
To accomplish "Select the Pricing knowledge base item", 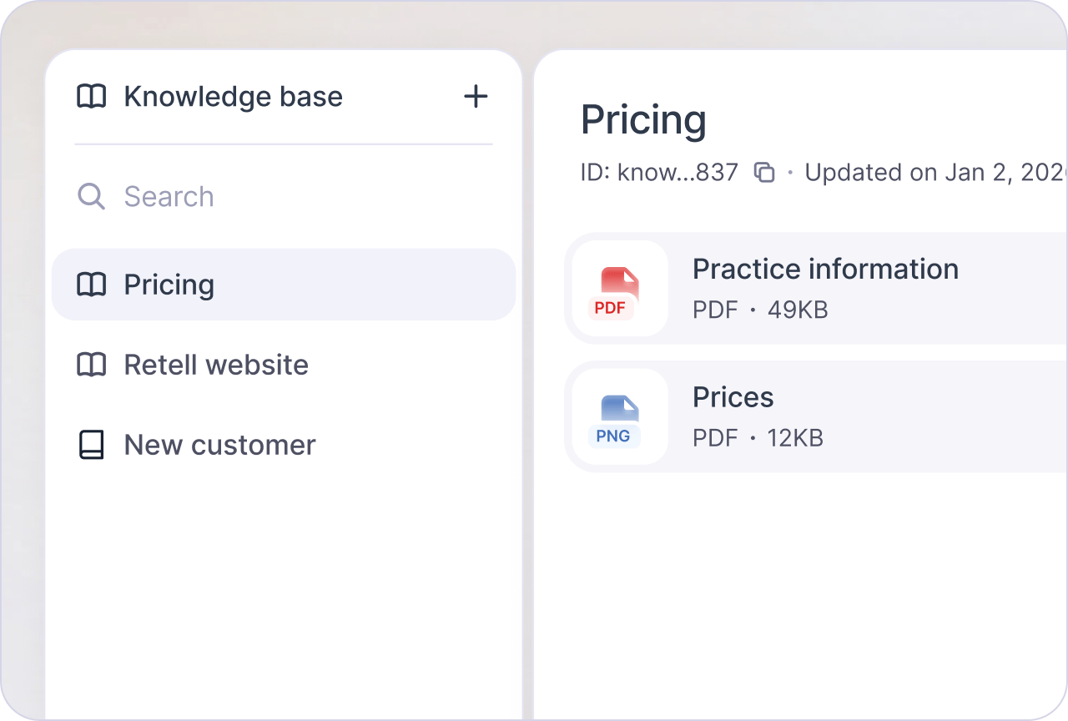I will pyautogui.click(x=284, y=285).
